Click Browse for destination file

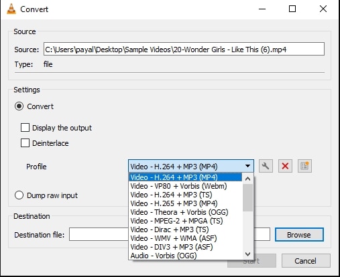point(299,235)
